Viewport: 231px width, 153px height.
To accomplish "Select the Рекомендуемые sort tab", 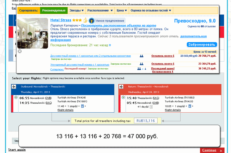I will (54, 10).
